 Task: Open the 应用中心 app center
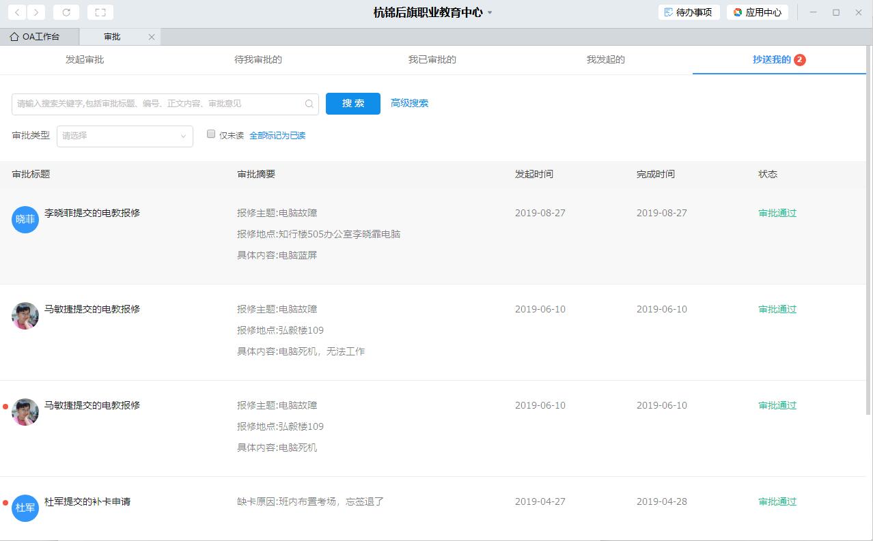pyautogui.click(x=757, y=12)
